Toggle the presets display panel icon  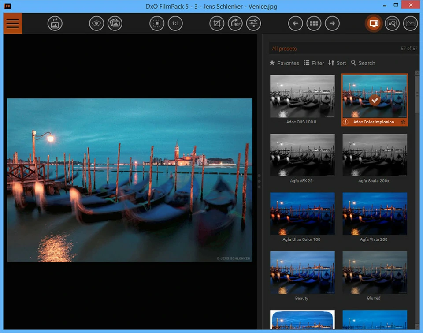point(374,23)
